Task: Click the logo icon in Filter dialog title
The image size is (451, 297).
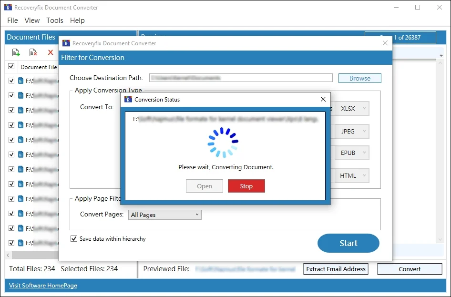Action: pos(66,43)
